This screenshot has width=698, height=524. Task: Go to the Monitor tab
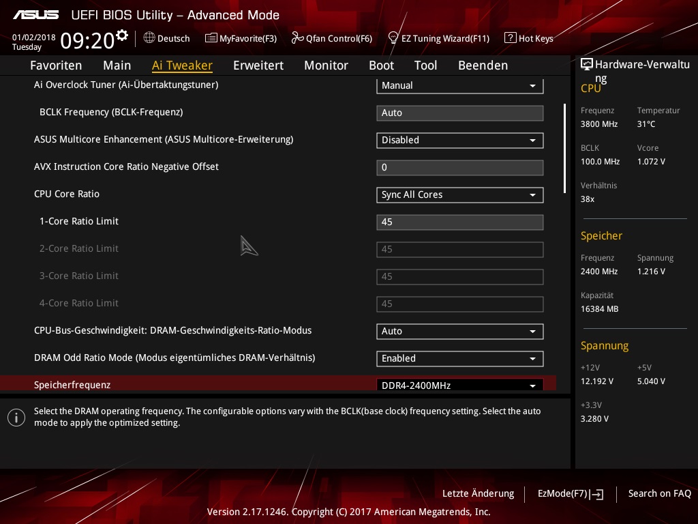click(327, 65)
